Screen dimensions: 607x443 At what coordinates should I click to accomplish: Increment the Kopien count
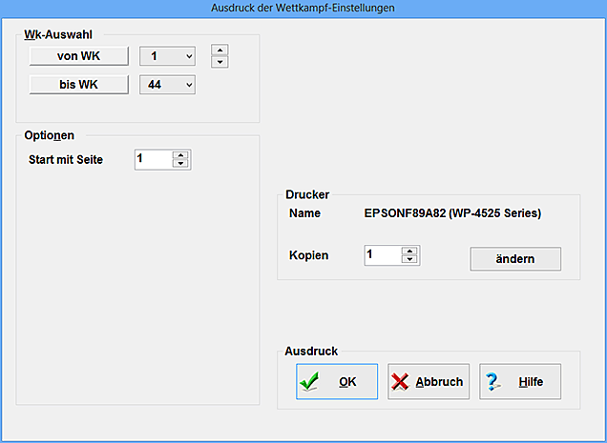[x=409, y=251]
